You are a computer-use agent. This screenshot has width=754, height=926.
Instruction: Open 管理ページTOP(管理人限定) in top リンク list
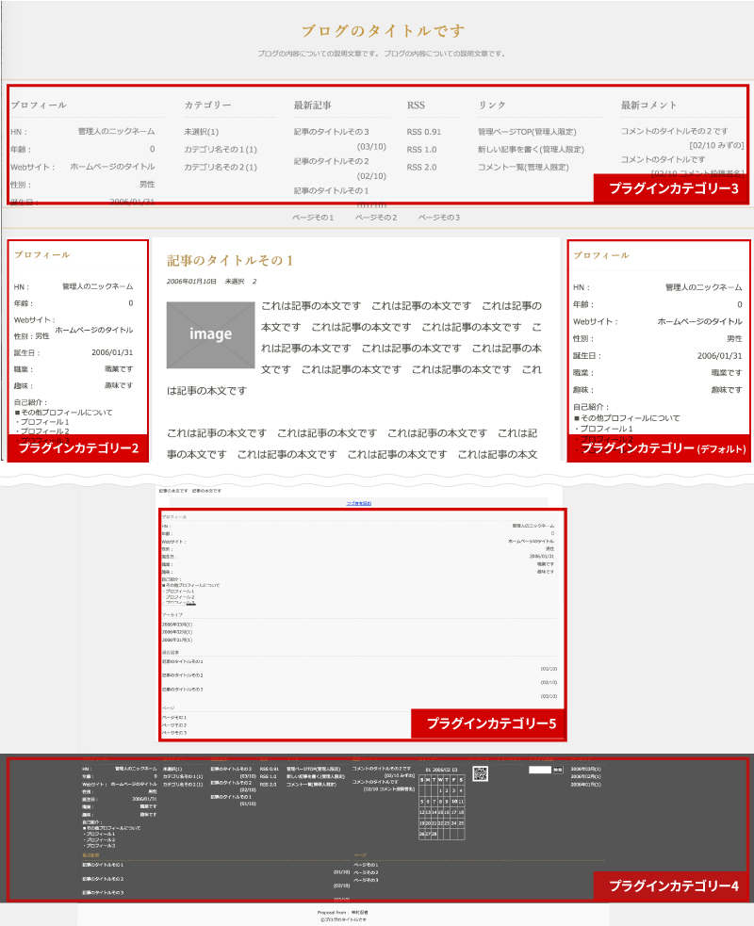point(527,132)
